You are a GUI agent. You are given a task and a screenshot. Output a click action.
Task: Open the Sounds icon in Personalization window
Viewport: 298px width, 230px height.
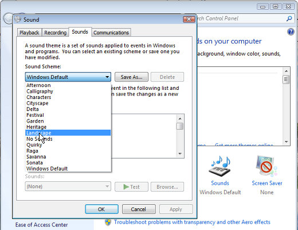coord(220,166)
